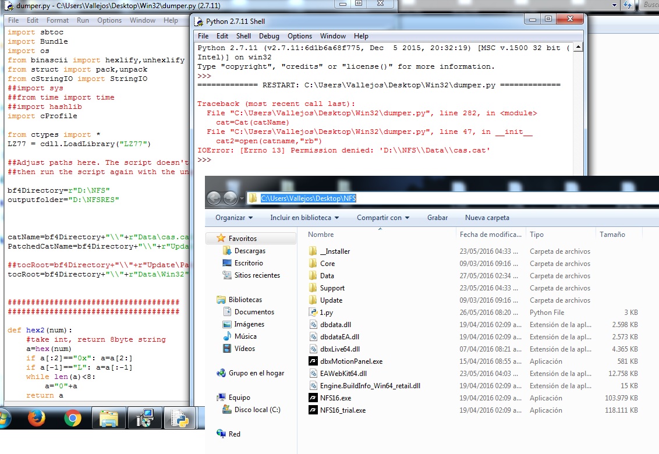Select the dbxMotionPanel.exe file icon
The image size is (659, 454).
point(314,361)
